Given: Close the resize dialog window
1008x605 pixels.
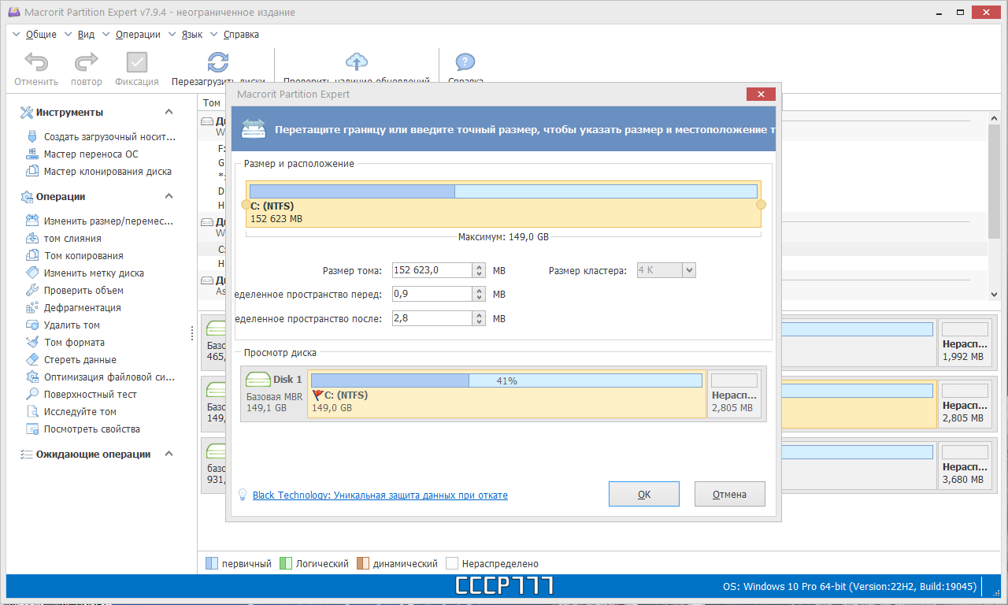Looking at the screenshot, I should tap(761, 95).
